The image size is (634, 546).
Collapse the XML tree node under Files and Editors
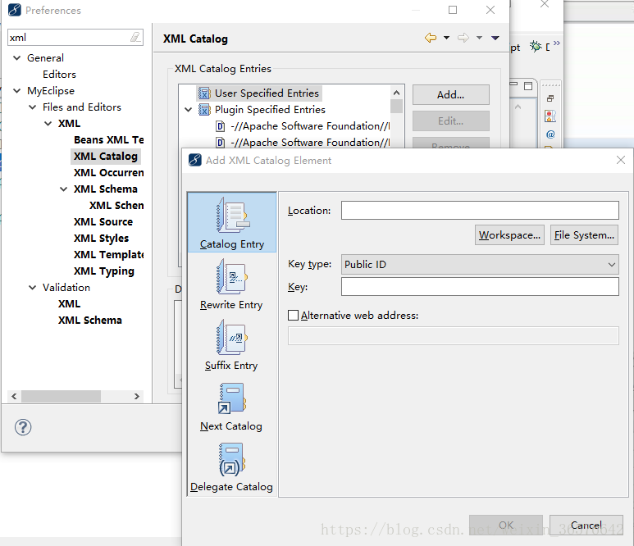48,123
